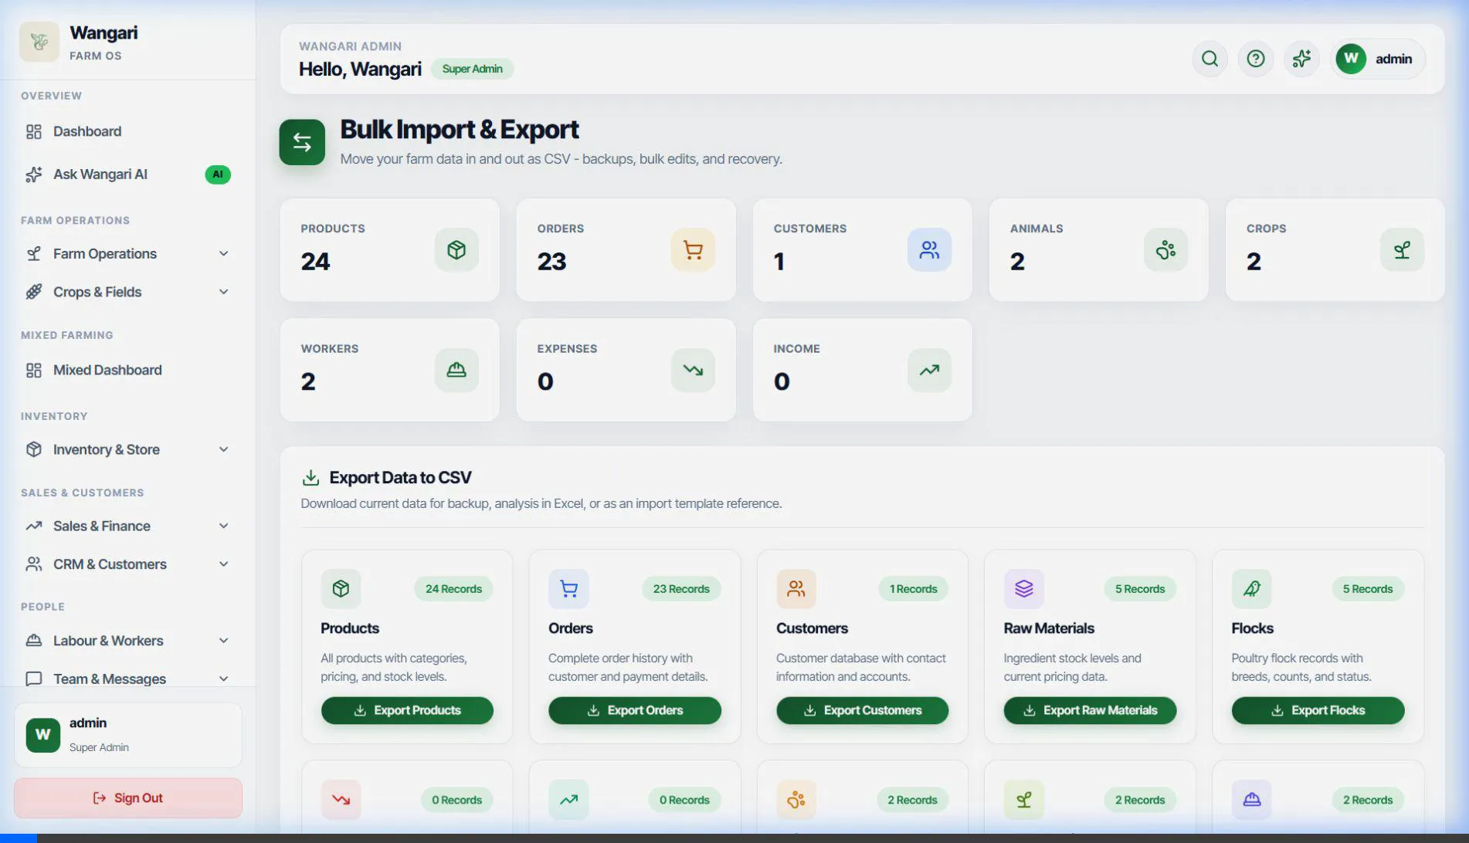Click the Team & Messages chat icon
The height and width of the screenshot is (843, 1469).
click(x=33, y=679)
